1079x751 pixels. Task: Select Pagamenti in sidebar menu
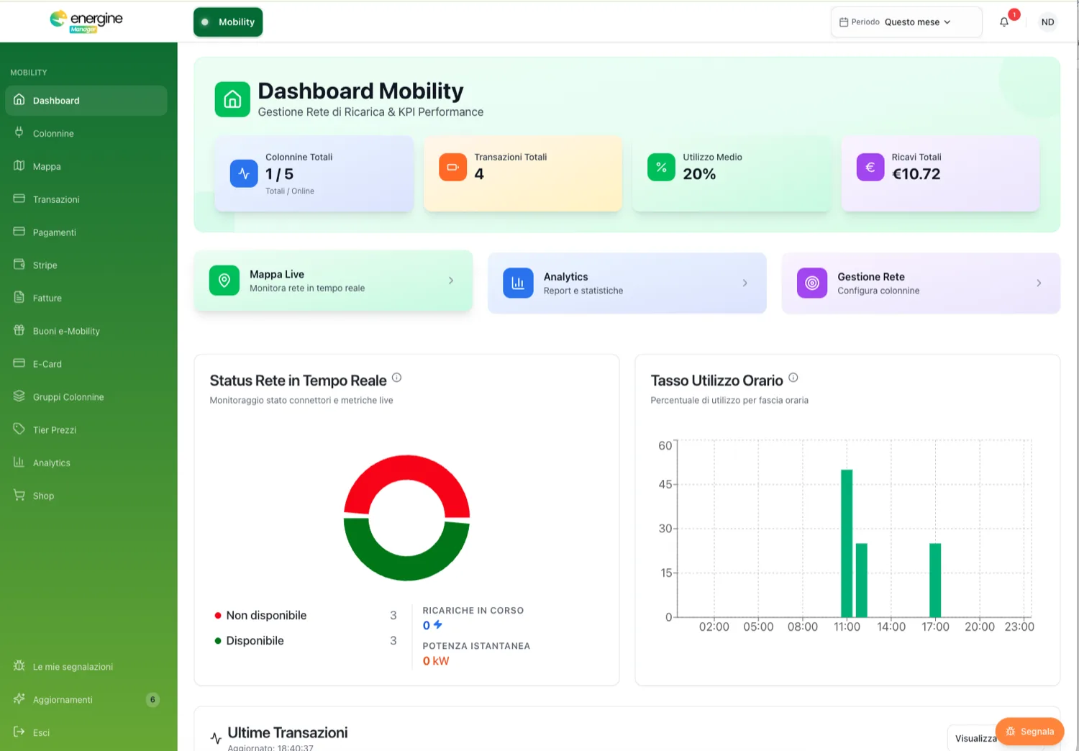click(x=86, y=232)
